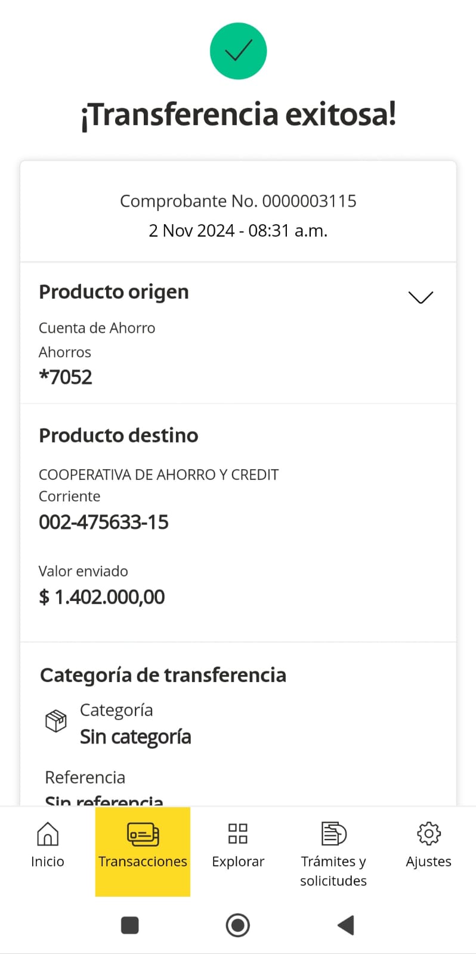Go to the Inicio tab label
476x954 pixels.
pos(48,862)
